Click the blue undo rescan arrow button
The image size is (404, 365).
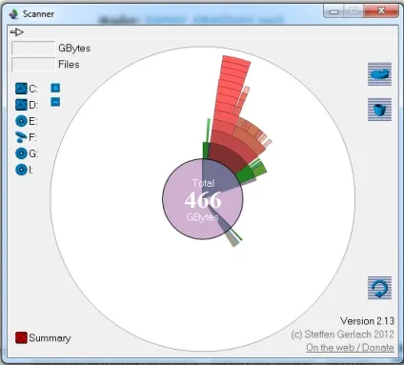pos(379,288)
